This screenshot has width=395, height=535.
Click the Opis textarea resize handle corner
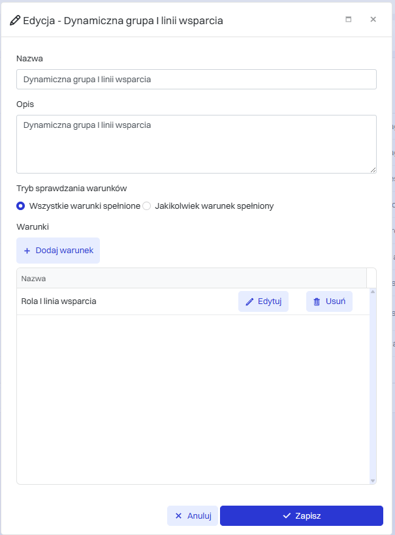(x=373, y=170)
